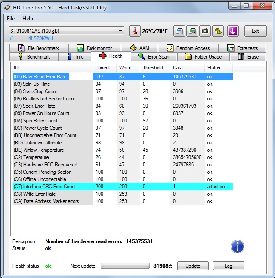Open the Disk monitor tab
Viewport: 275px width, 278px height.
point(95,48)
